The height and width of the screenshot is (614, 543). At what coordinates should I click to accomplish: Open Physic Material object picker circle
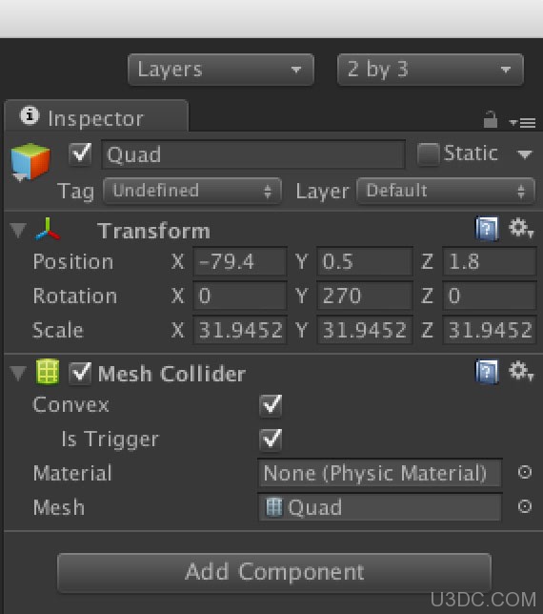click(524, 472)
